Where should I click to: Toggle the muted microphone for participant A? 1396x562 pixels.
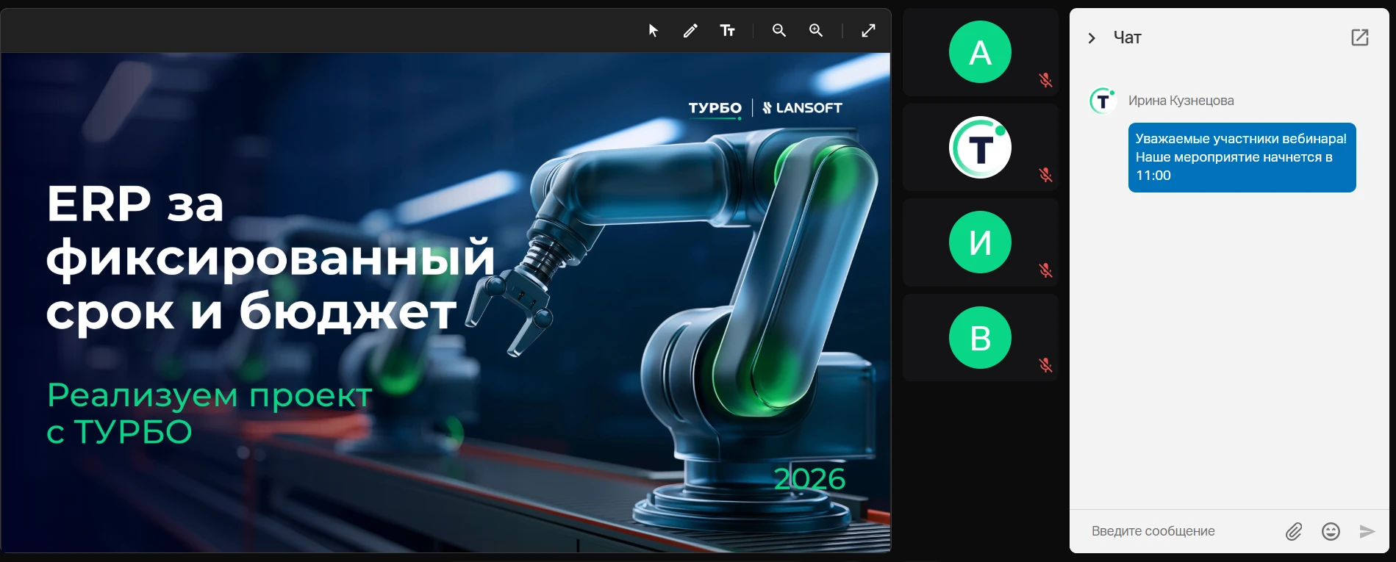(1045, 80)
